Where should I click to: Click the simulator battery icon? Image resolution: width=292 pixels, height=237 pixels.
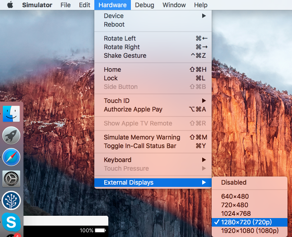click(100, 231)
